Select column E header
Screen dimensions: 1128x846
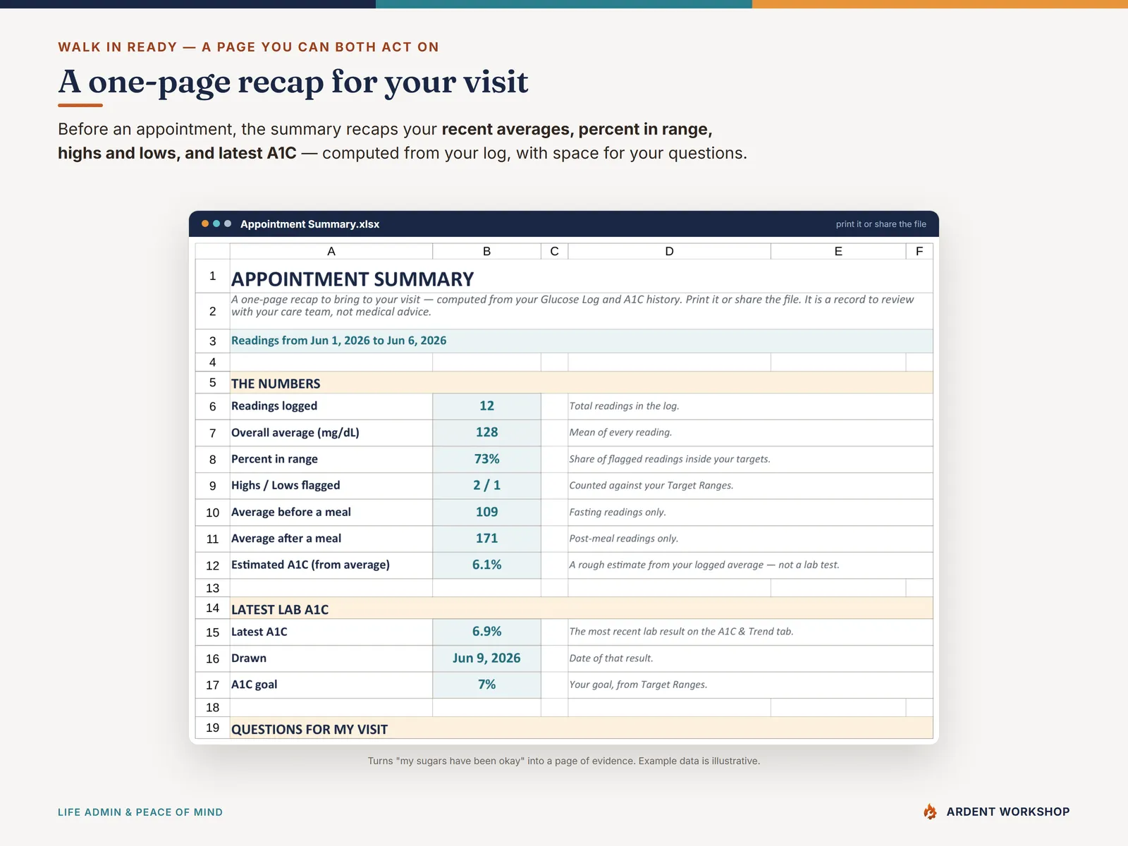(838, 251)
